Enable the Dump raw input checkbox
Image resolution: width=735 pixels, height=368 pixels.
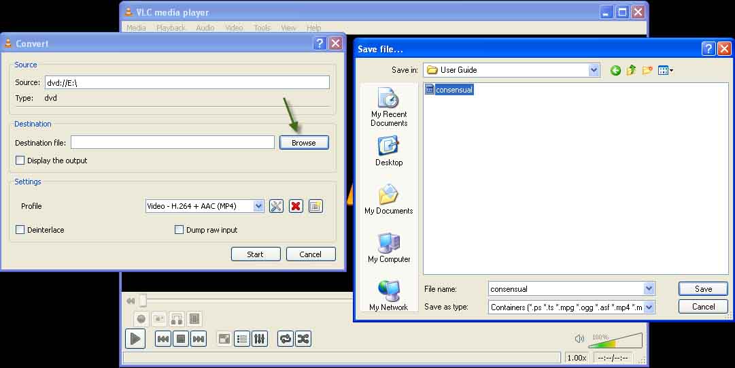coord(179,230)
